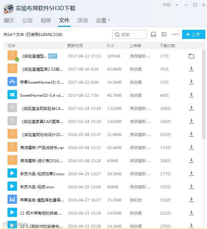The image size is (207, 229).
Task: Click the App Store icon of 苹果SweetHome3D
Action: point(12,81)
